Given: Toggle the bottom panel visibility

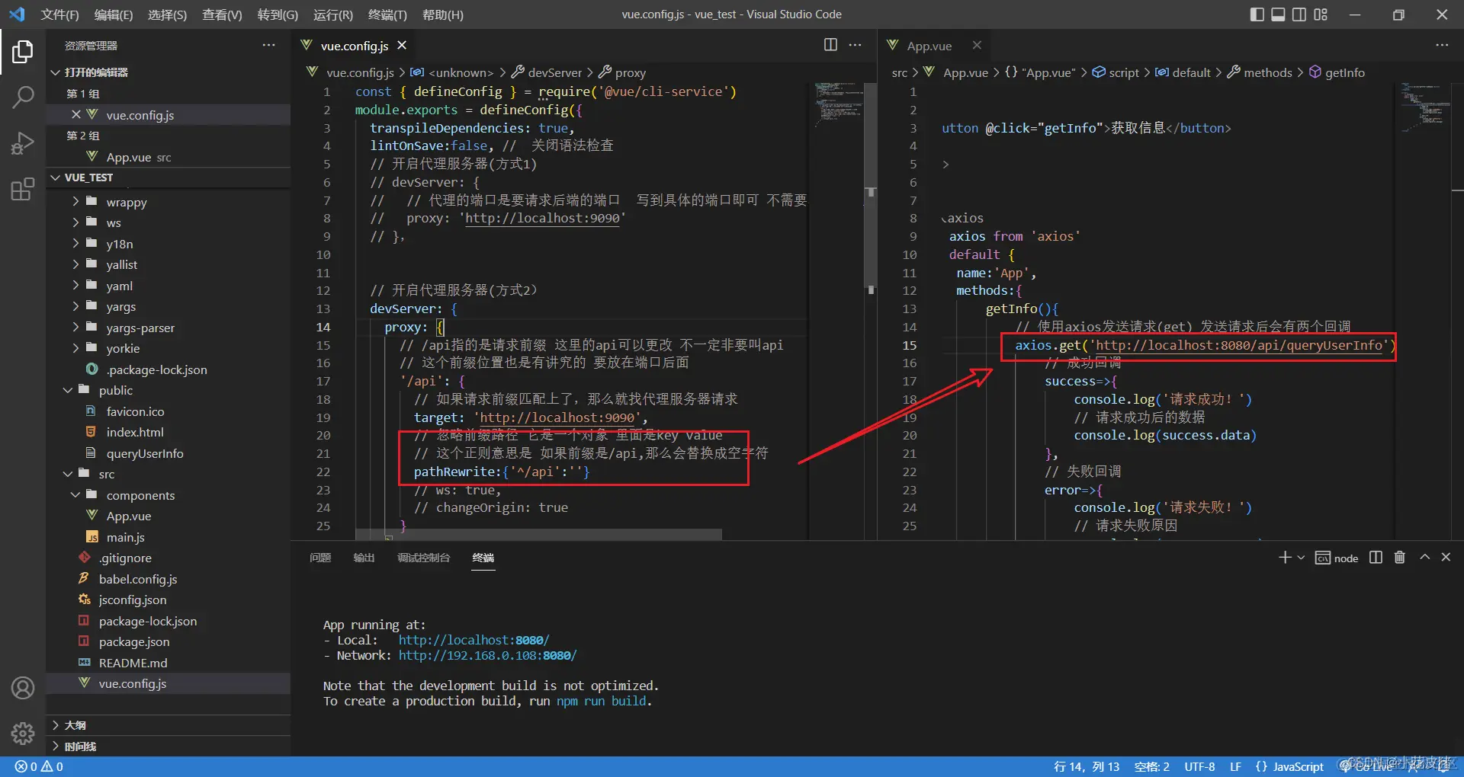Looking at the screenshot, I should (x=1278, y=14).
